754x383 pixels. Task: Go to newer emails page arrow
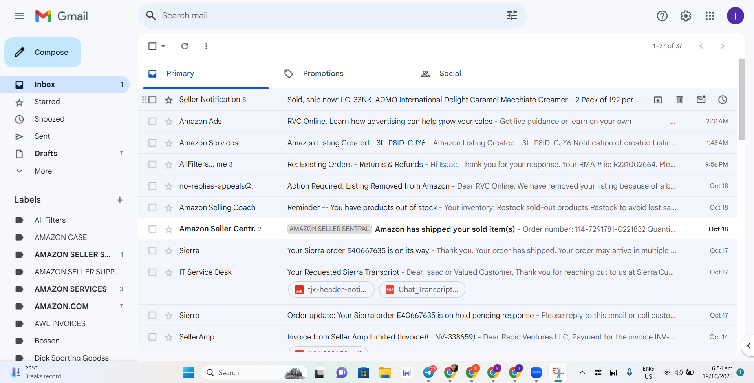point(701,46)
